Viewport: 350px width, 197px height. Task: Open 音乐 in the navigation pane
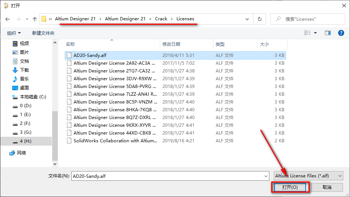point(24,79)
